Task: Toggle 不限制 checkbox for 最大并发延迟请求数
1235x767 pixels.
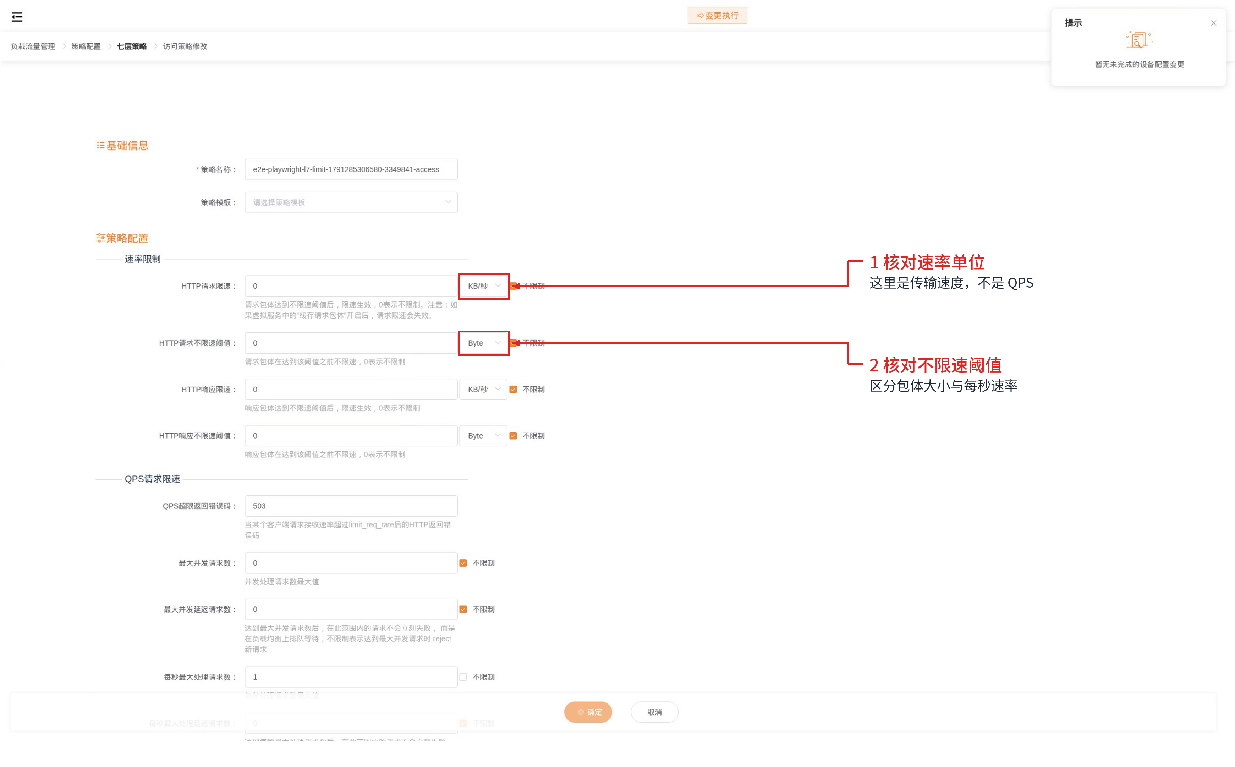Action: [x=463, y=609]
